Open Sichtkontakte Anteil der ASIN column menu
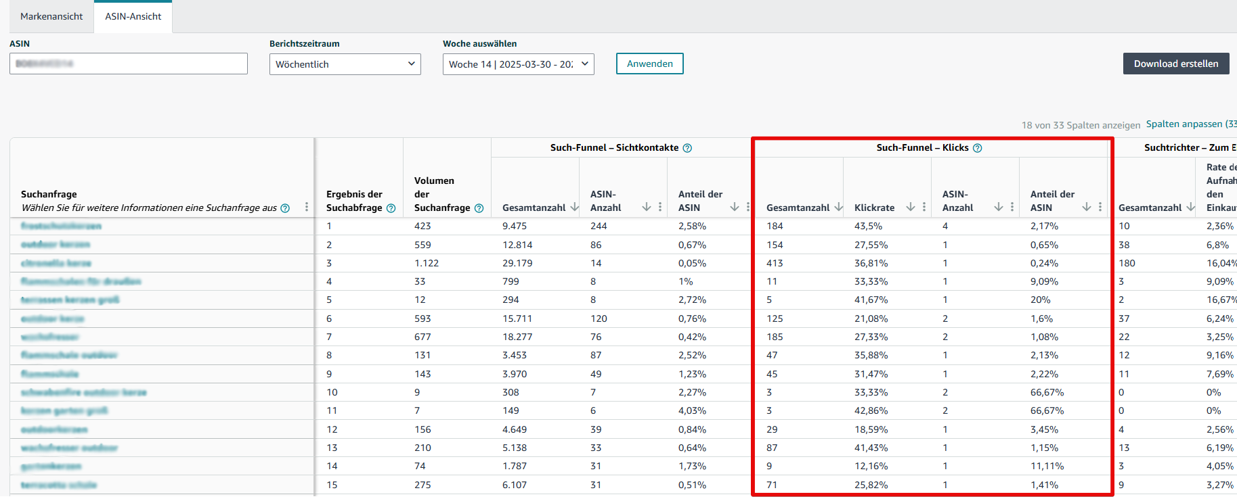This screenshot has width=1237, height=501. click(748, 207)
